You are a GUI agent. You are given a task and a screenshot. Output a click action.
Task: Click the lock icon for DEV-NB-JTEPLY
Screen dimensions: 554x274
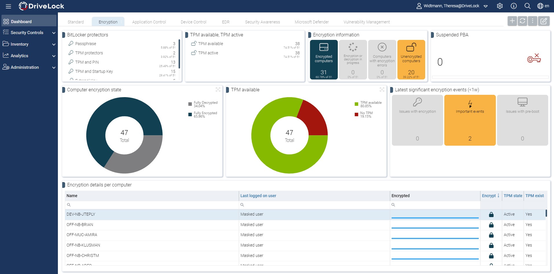pyautogui.click(x=491, y=214)
